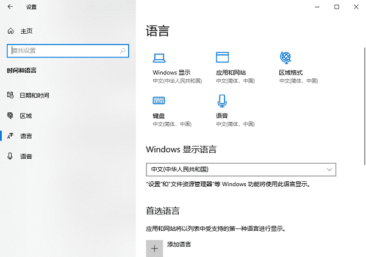Click the 应用和网站将以列表 description text

click(216, 228)
